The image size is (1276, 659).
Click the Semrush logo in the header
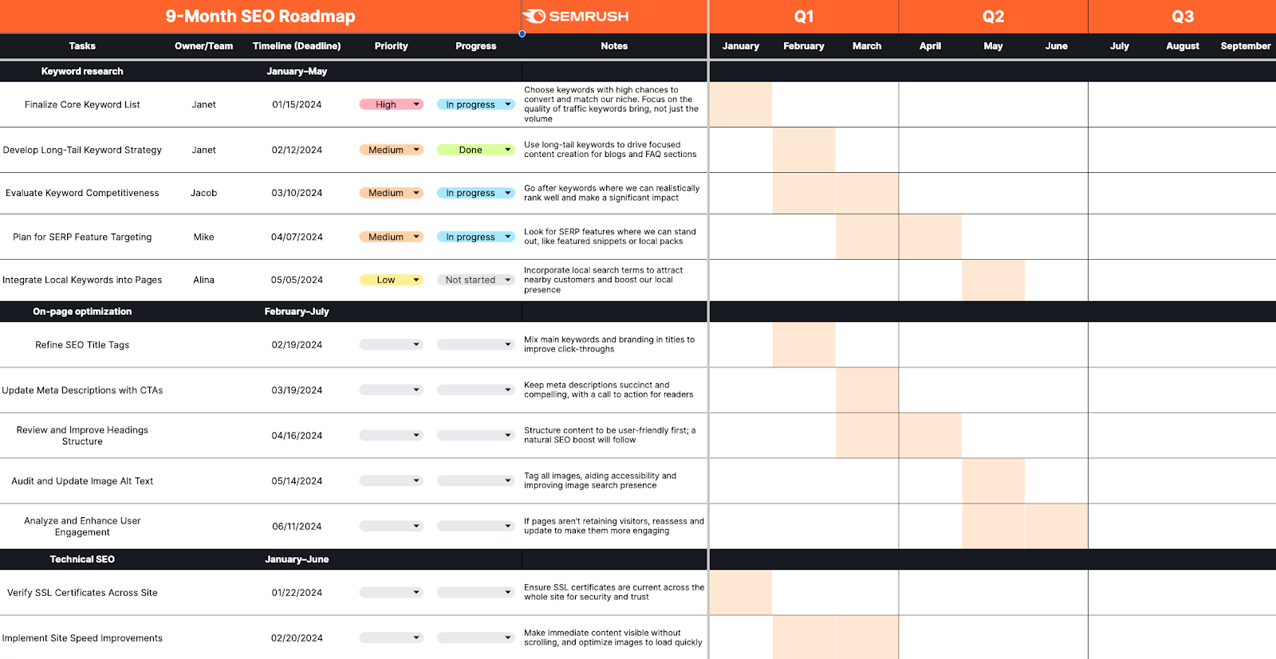576,16
